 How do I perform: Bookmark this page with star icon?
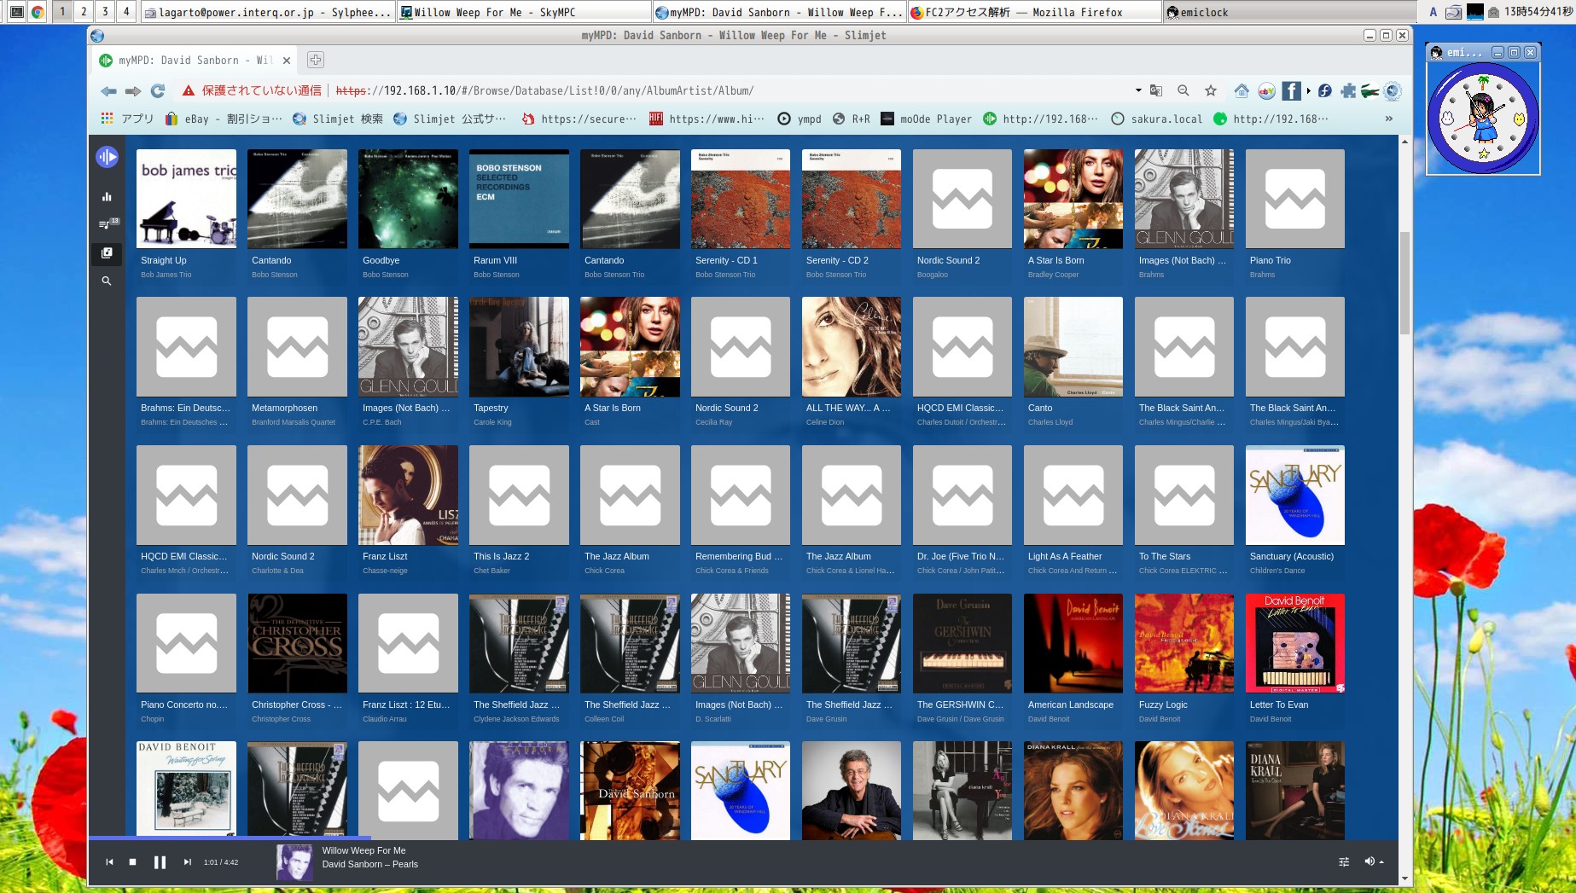click(1210, 90)
